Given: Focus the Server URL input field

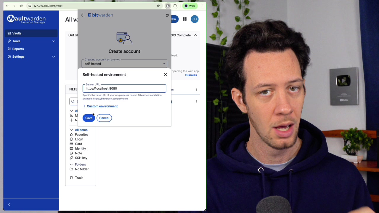Looking at the screenshot, I should pyautogui.click(x=124, y=88).
